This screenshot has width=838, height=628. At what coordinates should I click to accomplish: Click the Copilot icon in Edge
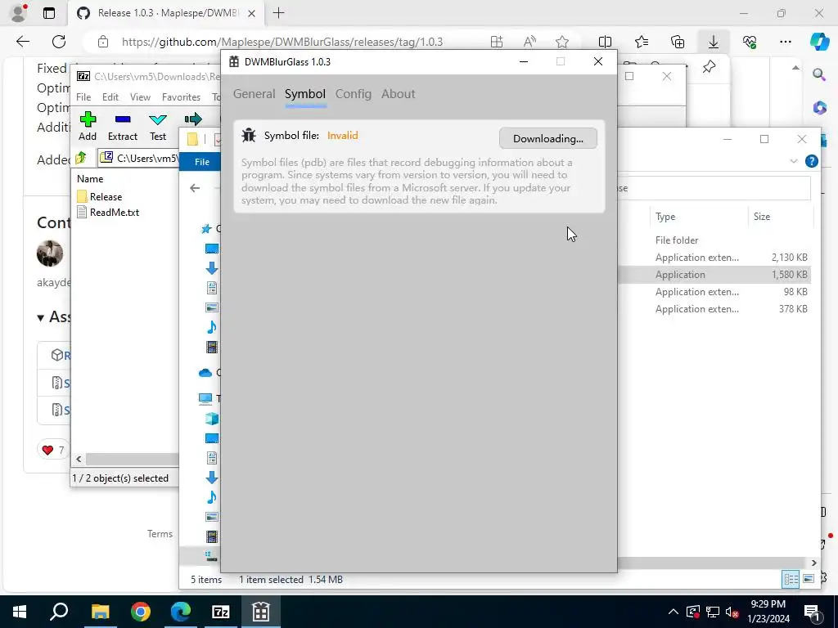(819, 42)
